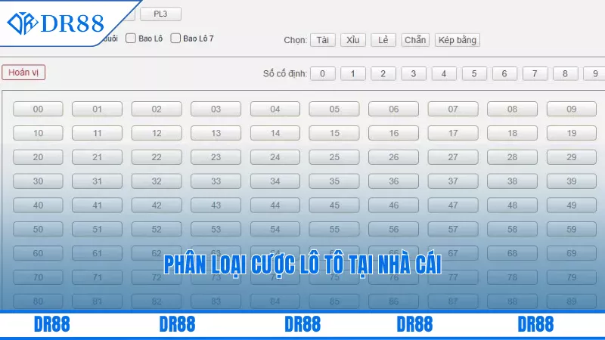Select number 41 in the grid
Viewport: 605px width, 340px height.
pos(98,205)
